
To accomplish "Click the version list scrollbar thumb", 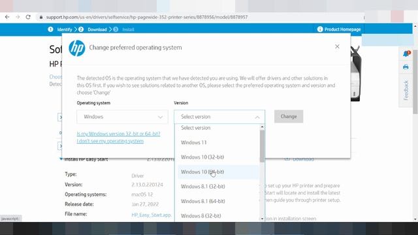I will tap(262, 146).
